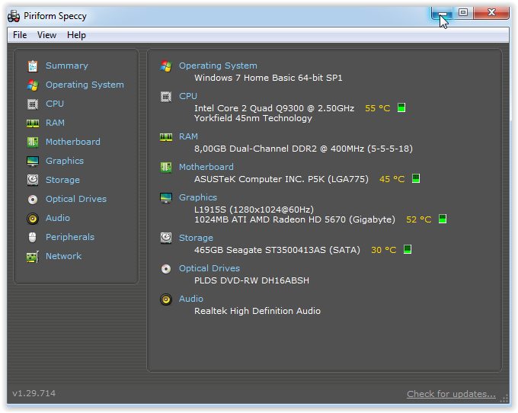The width and height of the screenshot is (518, 413).
Task: Maximize the Piriform Speccy window
Action: pyautogui.click(x=463, y=12)
